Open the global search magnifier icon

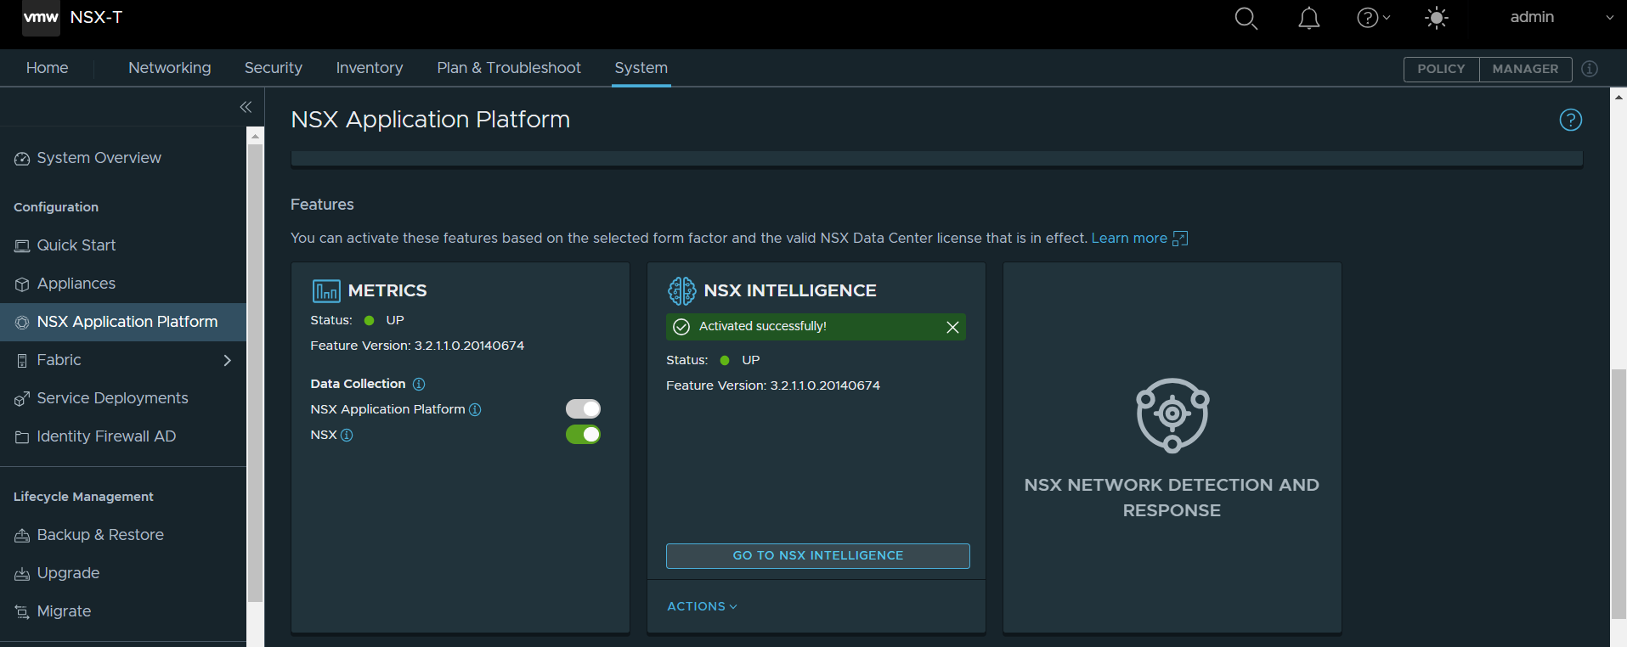click(1246, 18)
